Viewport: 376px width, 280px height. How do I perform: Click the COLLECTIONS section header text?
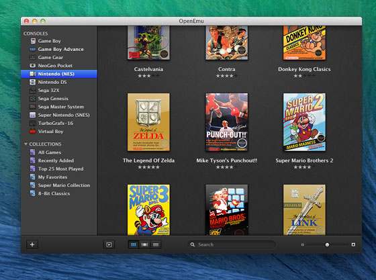[x=46, y=144]
